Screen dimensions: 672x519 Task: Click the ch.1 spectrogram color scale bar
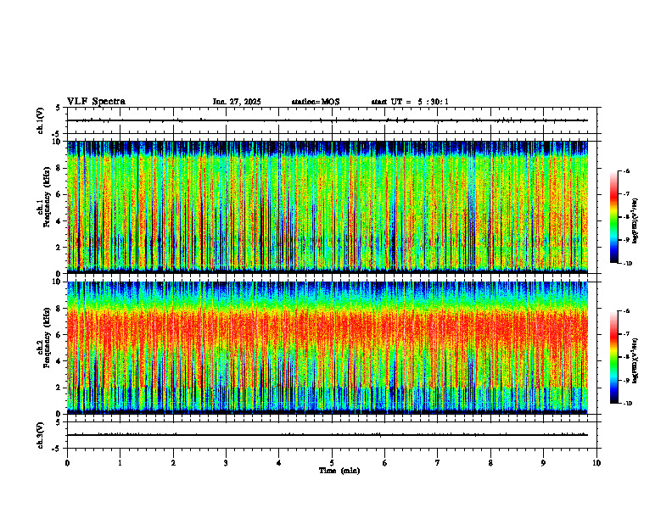[x=613, y=217]
